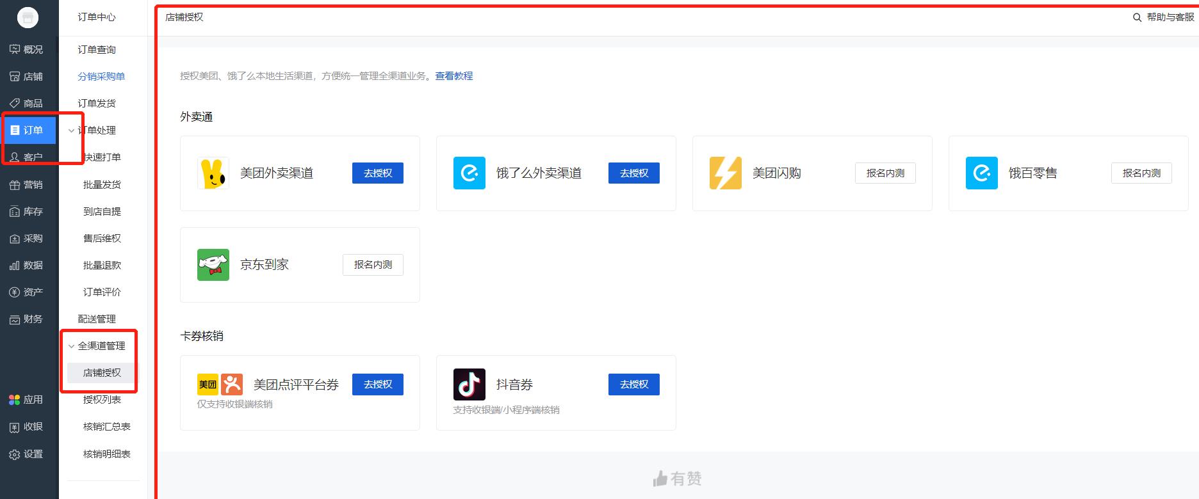
Task: Open the 设置 settings gear icon
Action: click(x=15, y=454)
